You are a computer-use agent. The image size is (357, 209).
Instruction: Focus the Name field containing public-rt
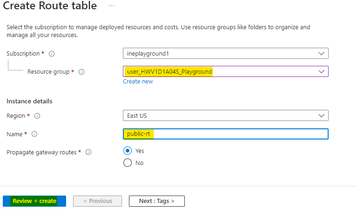[225, 134]
